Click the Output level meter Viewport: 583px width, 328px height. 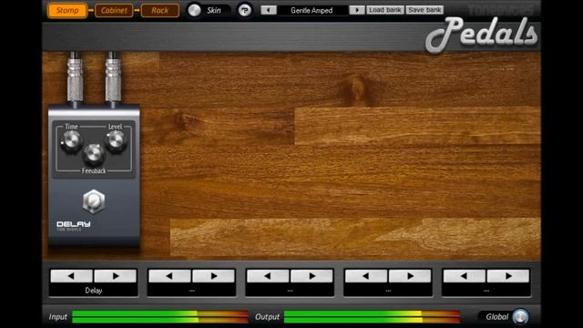click(x=373, y=317)
